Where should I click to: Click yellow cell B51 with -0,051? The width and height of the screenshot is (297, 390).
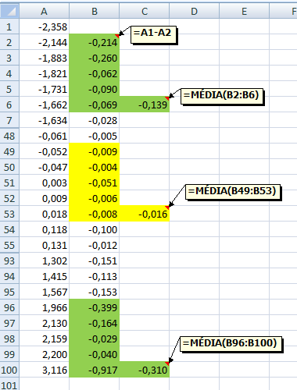pyautogui.click(x=95, y=183)
